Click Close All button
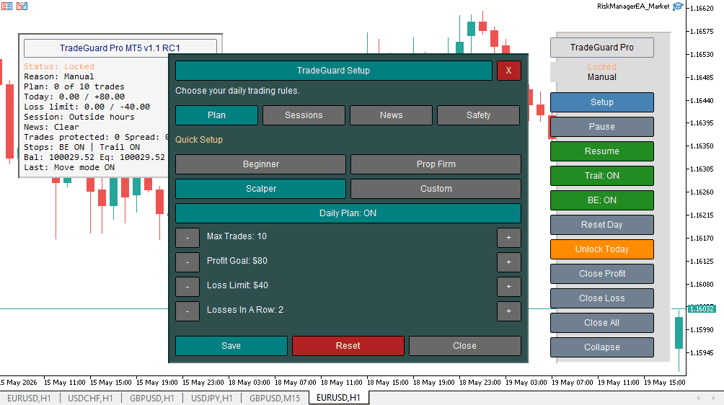This screenshot has height=405, width=724. click(602, 322)
